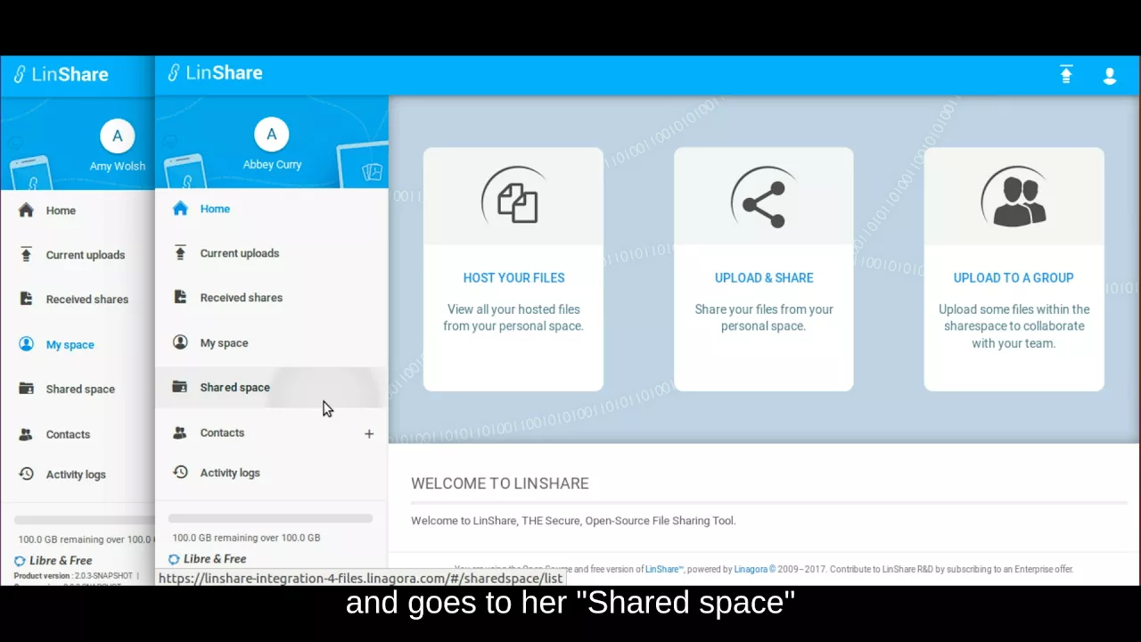Click Shared space icon in Amy Wolsh window

pyautogui.click(x=26, y=389)
